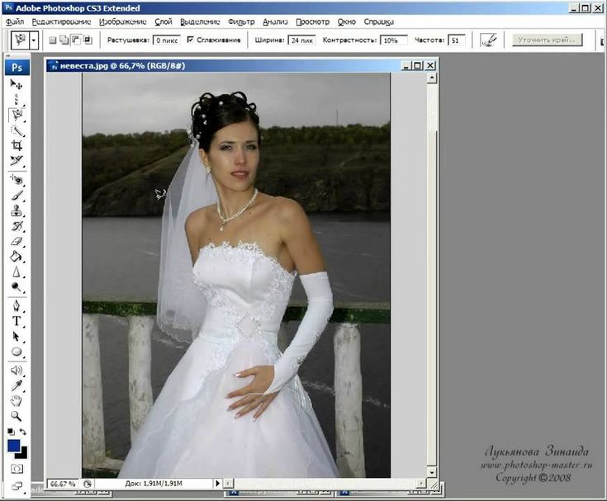Select the Magic Wand selection tool
This screenshot has height=501, width=607.
[x=17, y=130]
